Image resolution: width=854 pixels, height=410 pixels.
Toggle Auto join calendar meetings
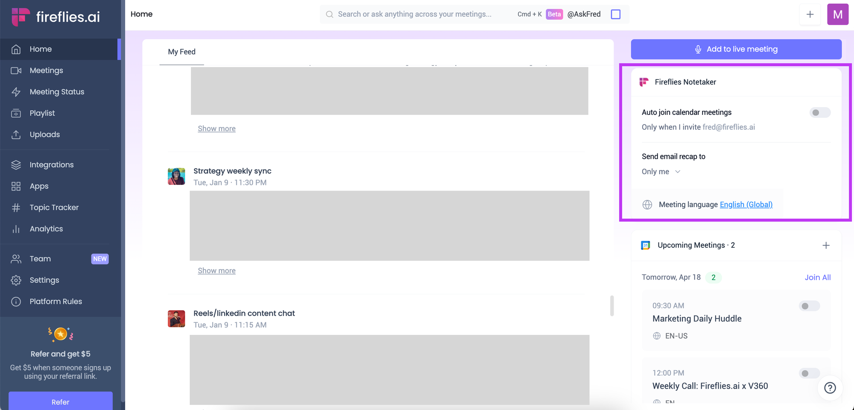(x=819, y=112)
